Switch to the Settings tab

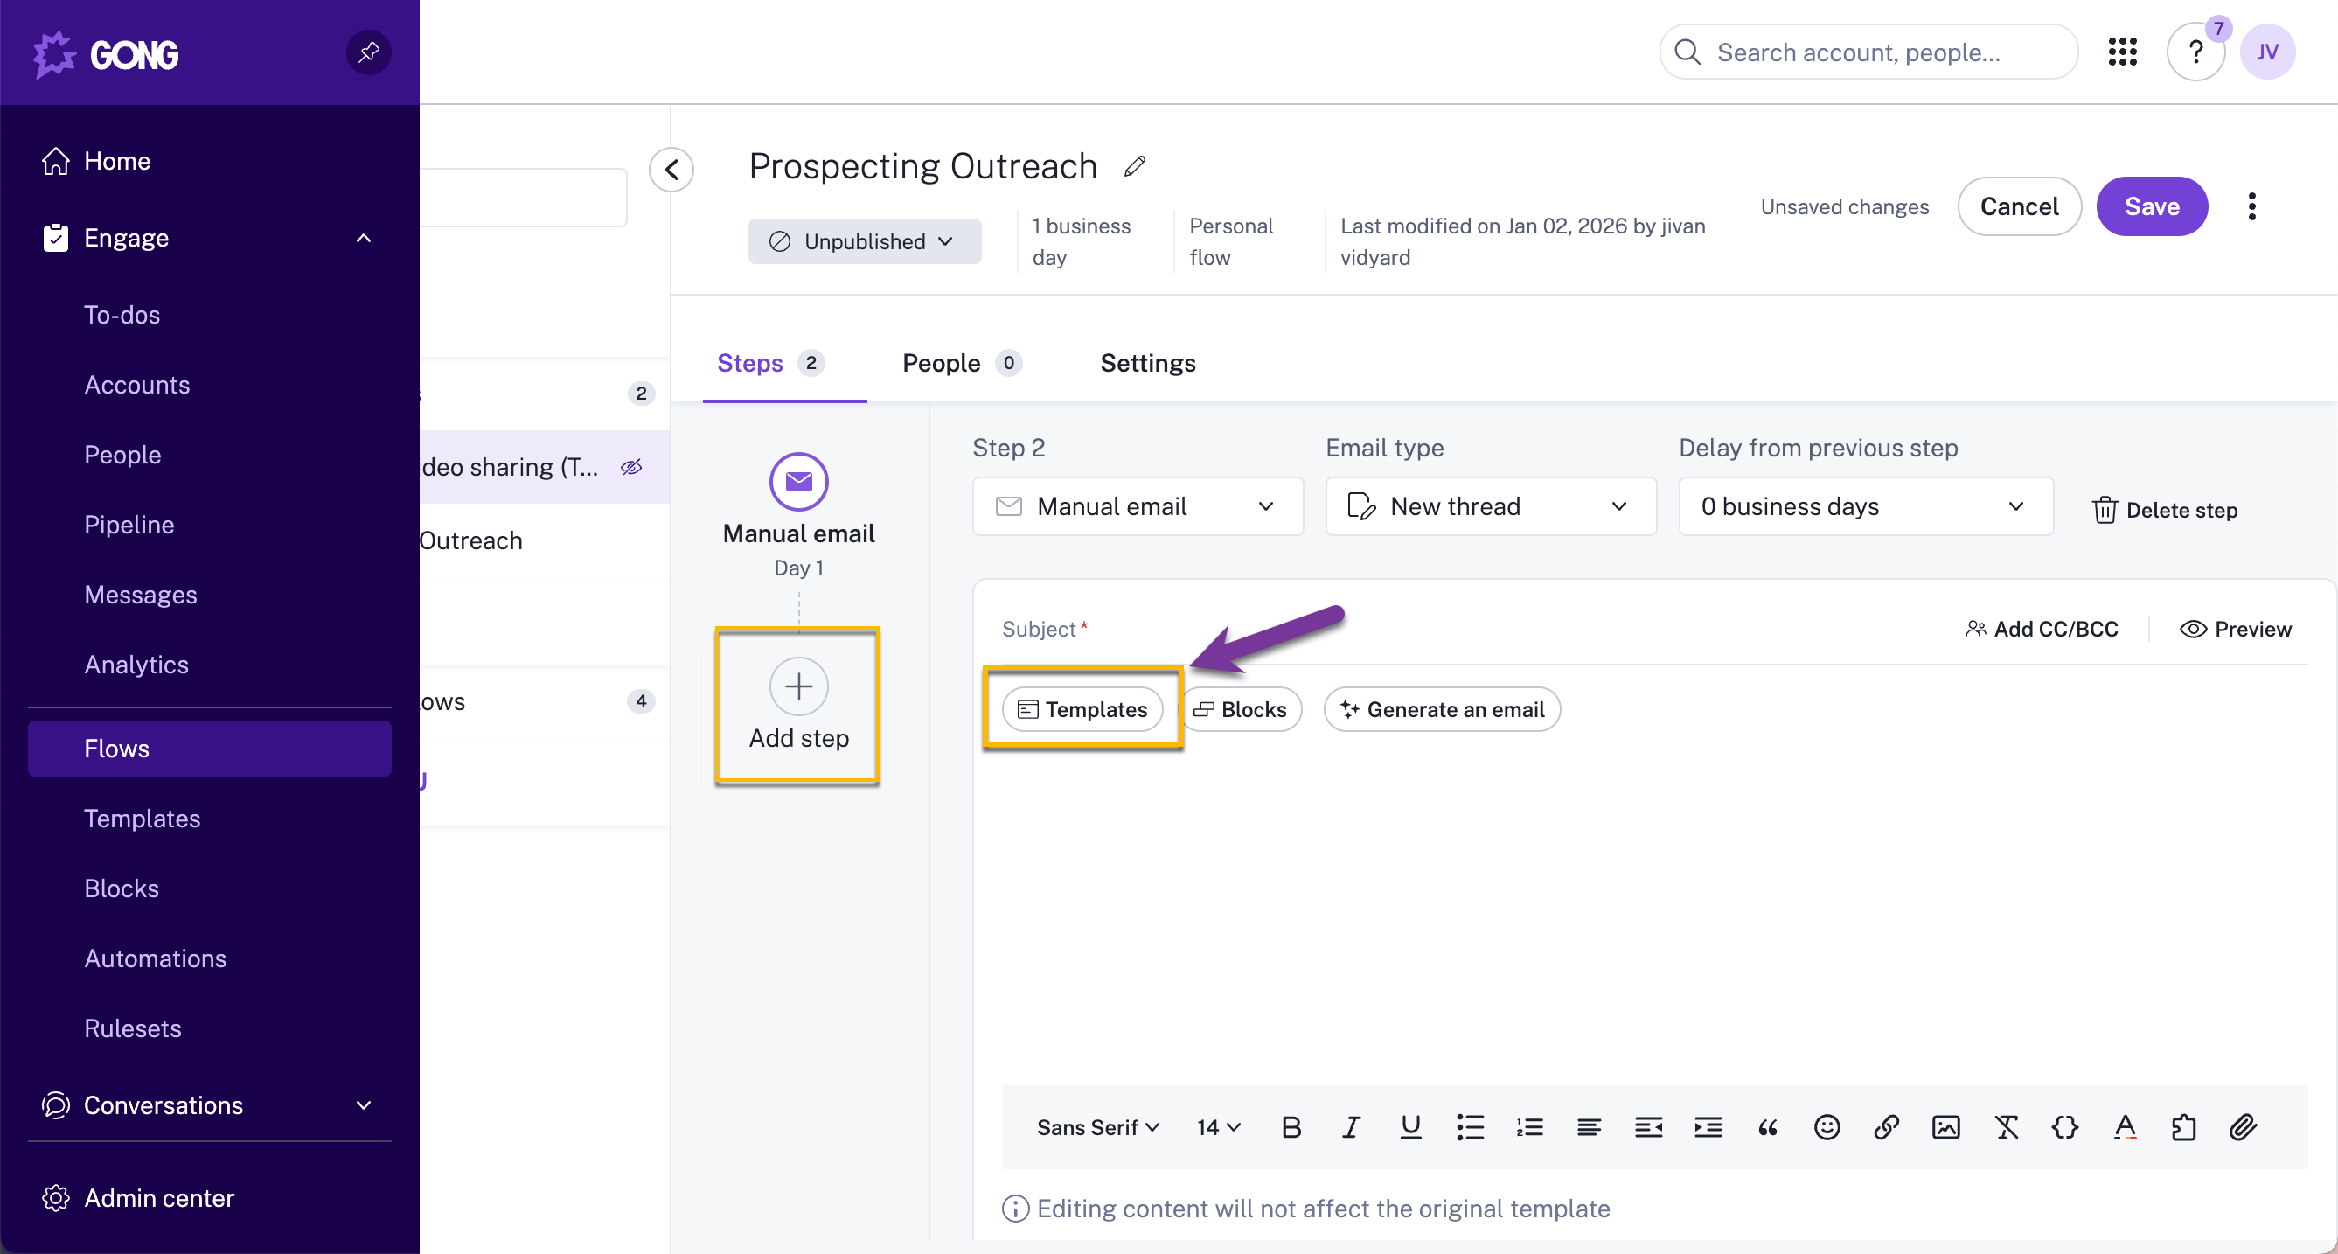tap(1147, 362)
